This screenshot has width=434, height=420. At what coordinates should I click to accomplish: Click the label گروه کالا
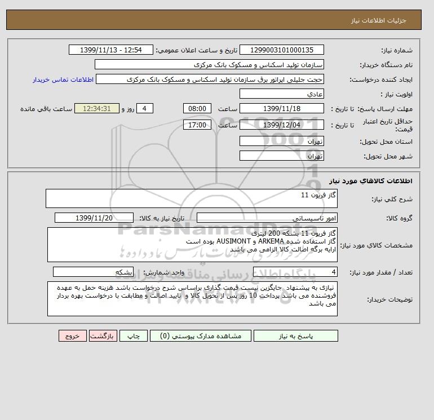coord(400,218)
